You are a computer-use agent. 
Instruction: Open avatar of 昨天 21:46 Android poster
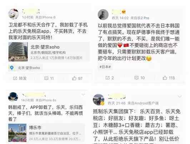pos(99,99)
